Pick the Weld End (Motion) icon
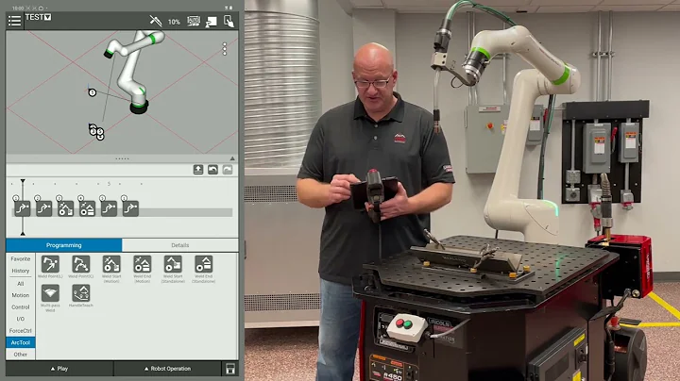 (143, 264)
